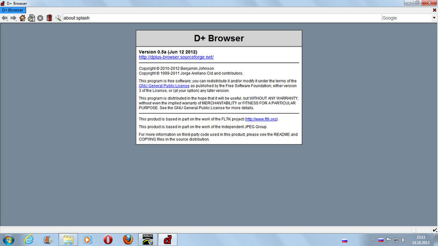
Task: Click 'Copyright © 2010-2012 Benjamin Johnson.' line
Action: (176, 68)
